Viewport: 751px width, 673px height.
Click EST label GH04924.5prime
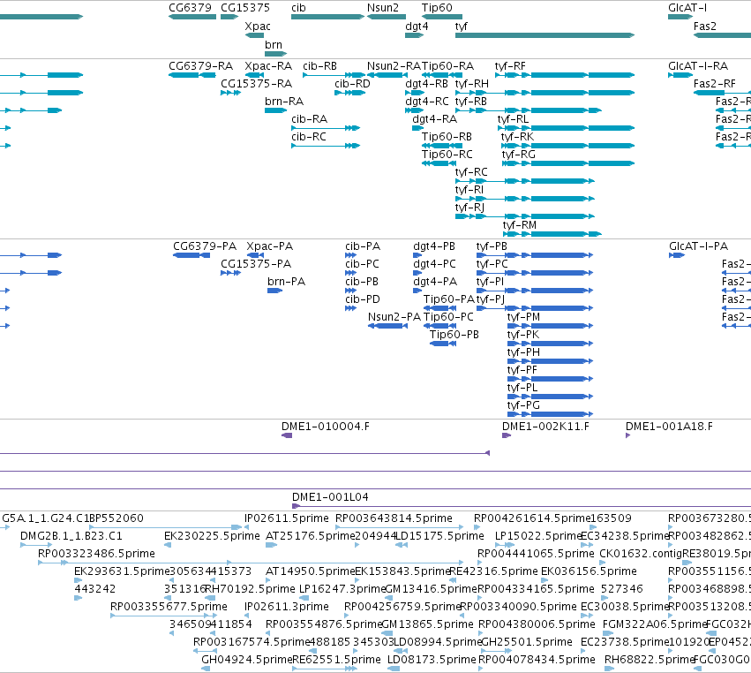pos(247,660)
